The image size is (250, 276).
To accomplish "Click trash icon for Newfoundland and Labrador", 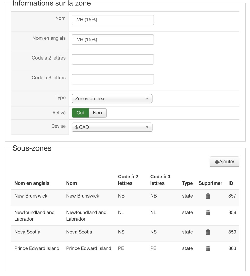I will 208,213.
